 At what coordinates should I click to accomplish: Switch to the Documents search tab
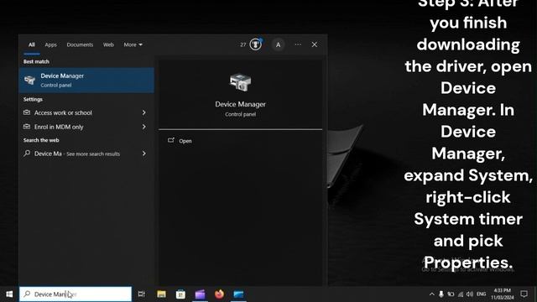[x=80, y=44]
